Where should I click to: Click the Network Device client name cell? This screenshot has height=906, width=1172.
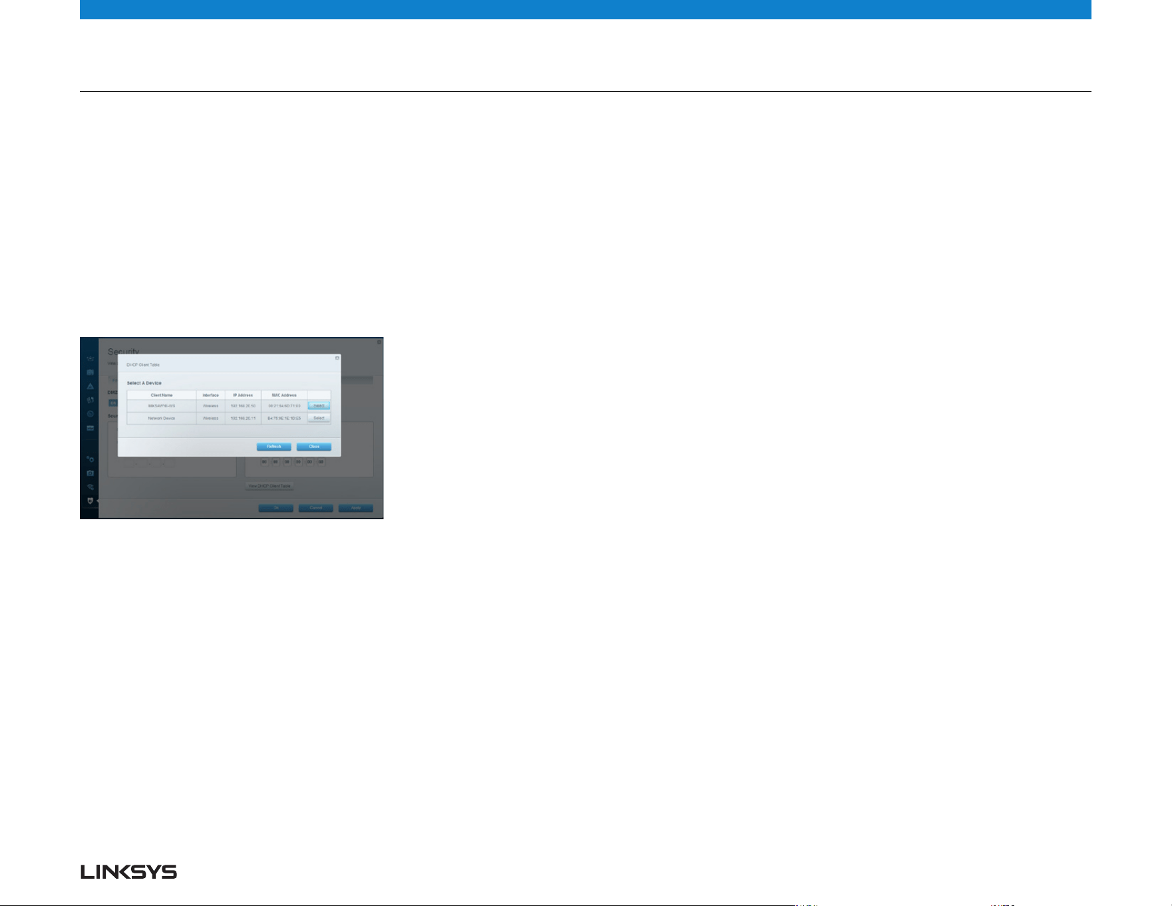click(162, 418)
